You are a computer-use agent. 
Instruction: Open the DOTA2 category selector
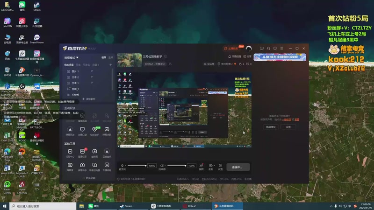coord(155,64)
